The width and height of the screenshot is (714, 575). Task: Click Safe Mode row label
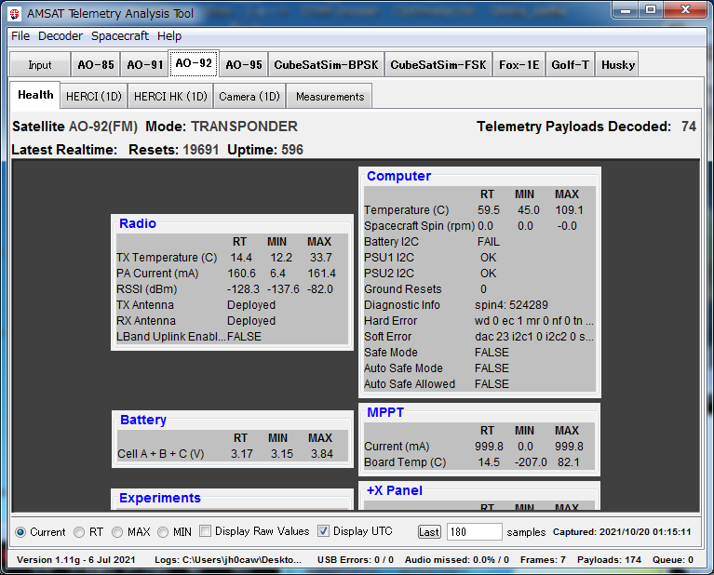391,353
